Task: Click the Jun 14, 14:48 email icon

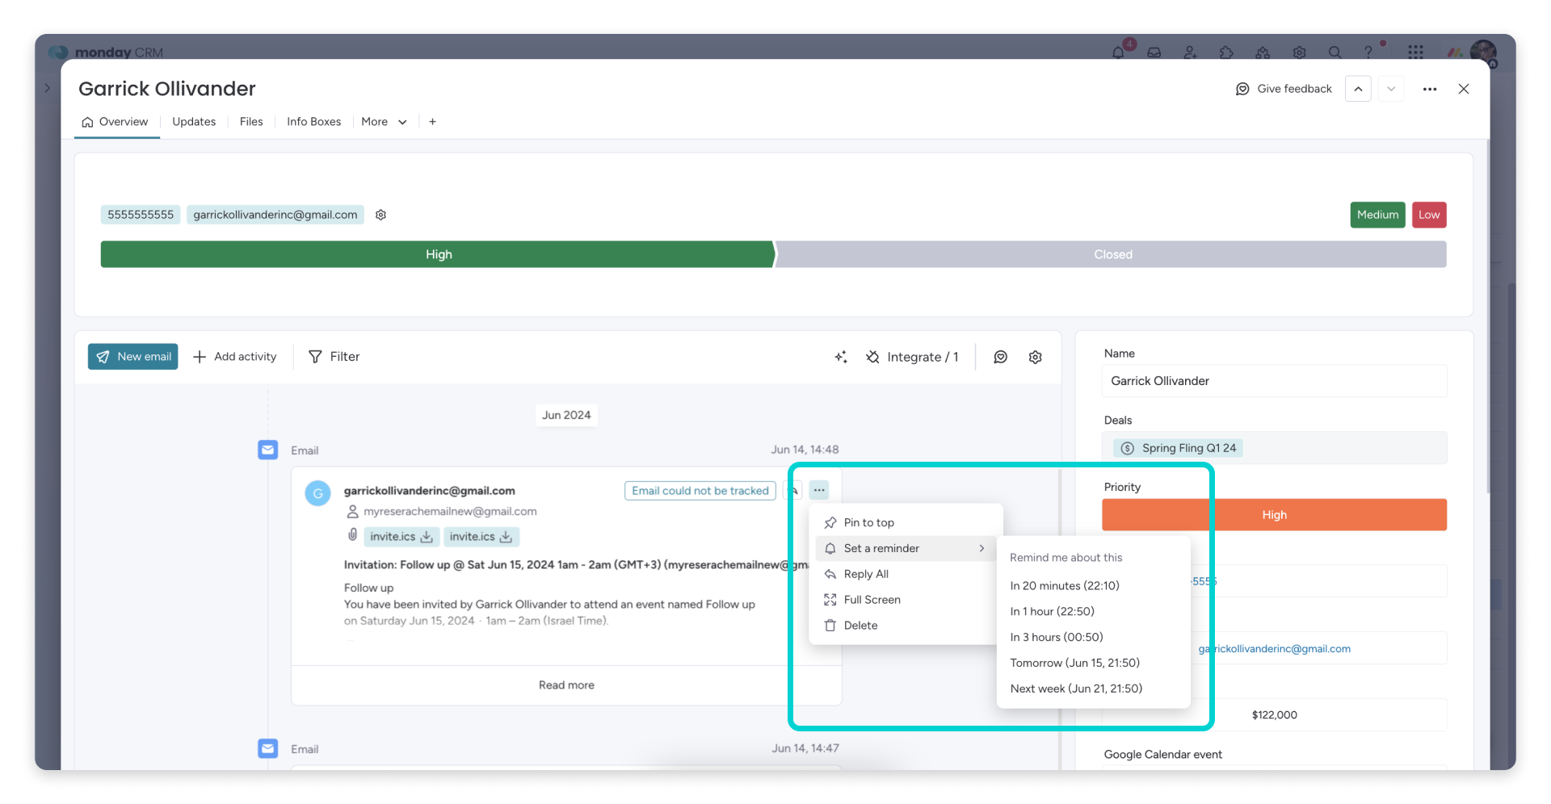Action: point(268,450)
